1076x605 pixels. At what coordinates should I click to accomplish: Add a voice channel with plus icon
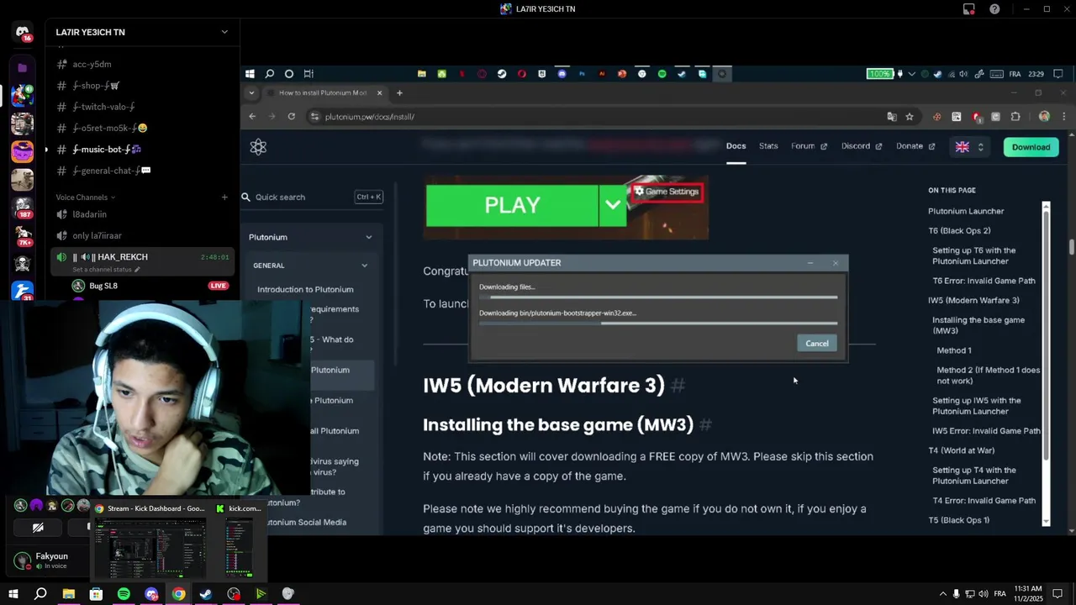224,197
